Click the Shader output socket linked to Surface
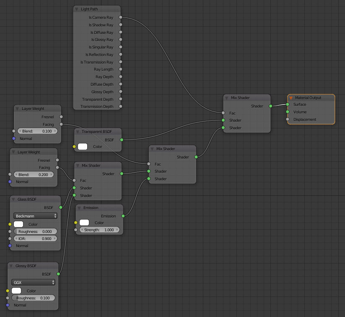The height and width of the screenshot is (317, 345). 271,106
